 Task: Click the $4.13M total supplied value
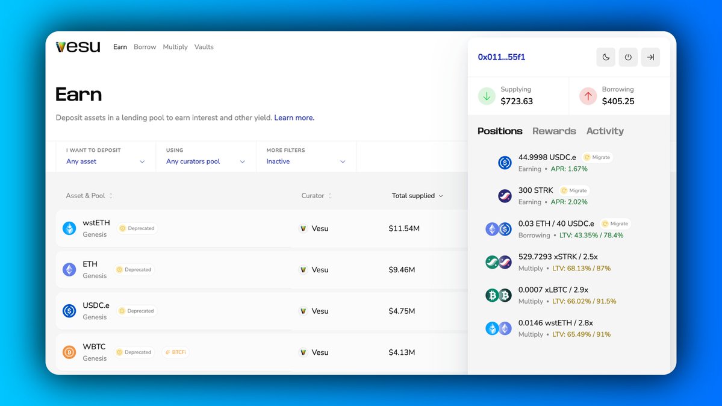402,352
